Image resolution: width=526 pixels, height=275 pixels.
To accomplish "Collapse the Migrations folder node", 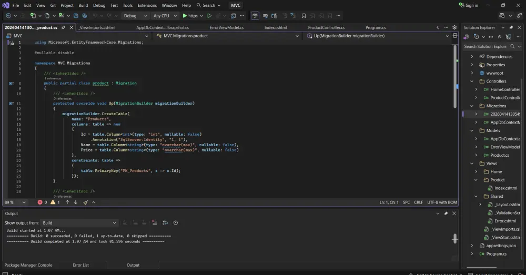I will (x=472, y=106).
